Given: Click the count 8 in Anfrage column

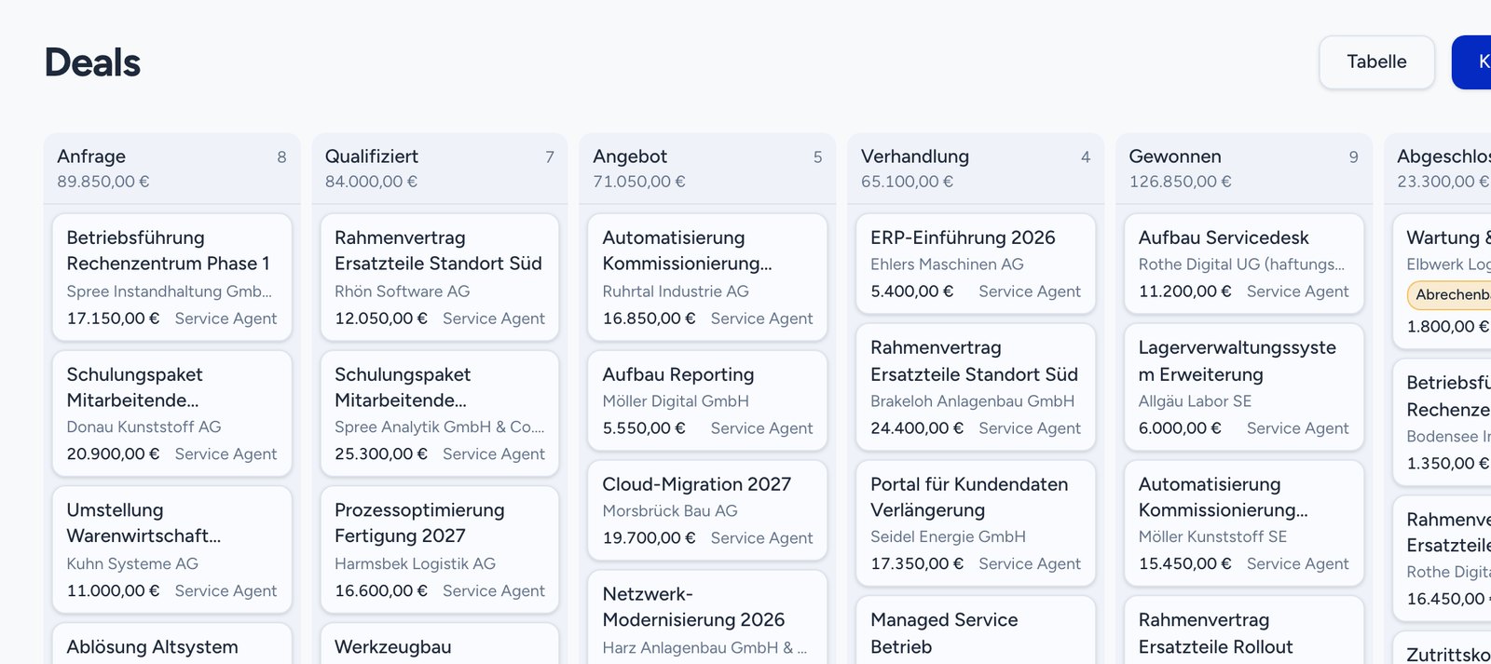Looking at the screenshot, I should click(281, 157).
